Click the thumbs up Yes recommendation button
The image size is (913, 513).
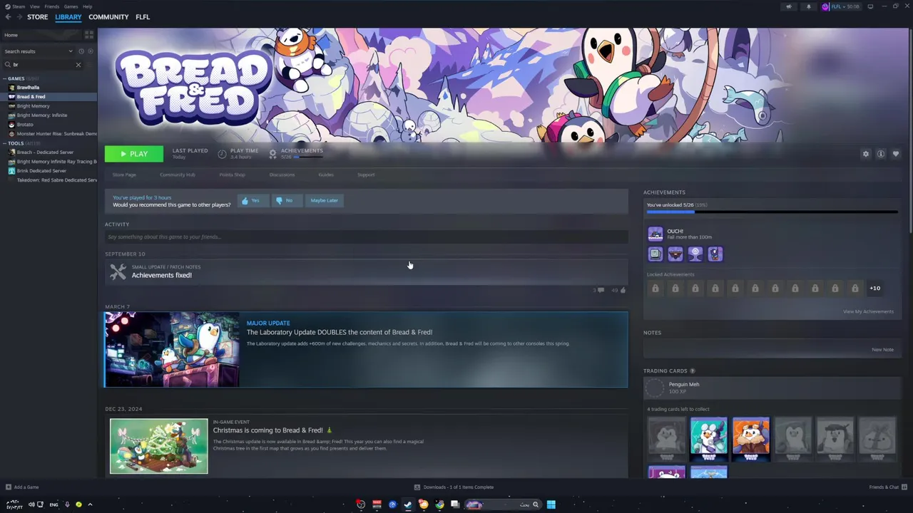pyautogui.click(x=253, y=201)
